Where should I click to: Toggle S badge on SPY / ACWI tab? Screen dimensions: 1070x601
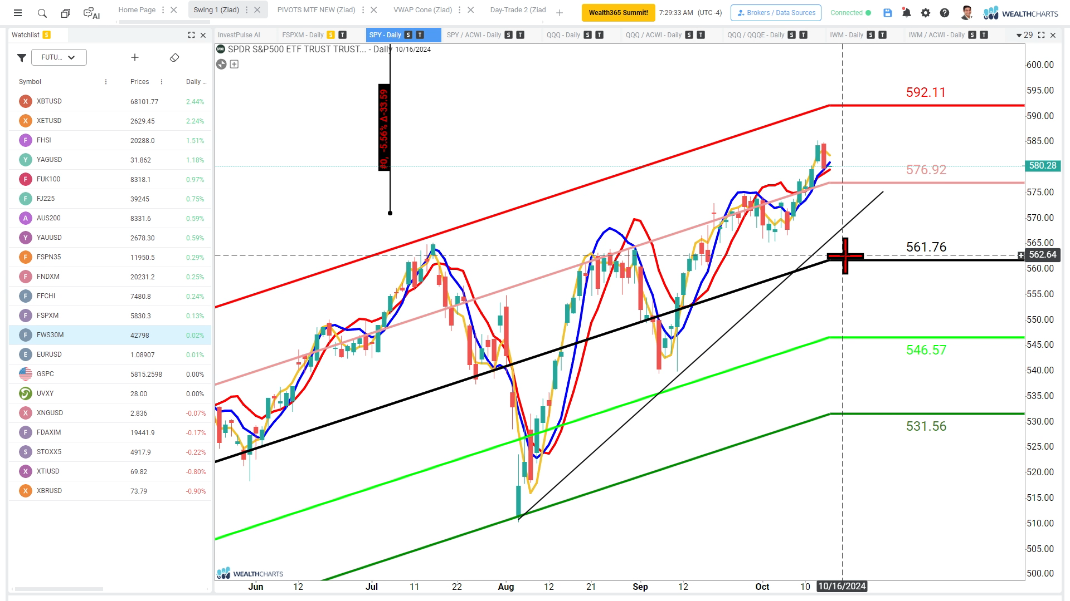(509, 35)
